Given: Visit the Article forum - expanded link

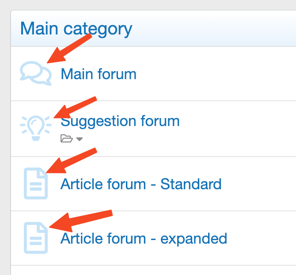Looking at the screenshot, I should click(144, 239).
